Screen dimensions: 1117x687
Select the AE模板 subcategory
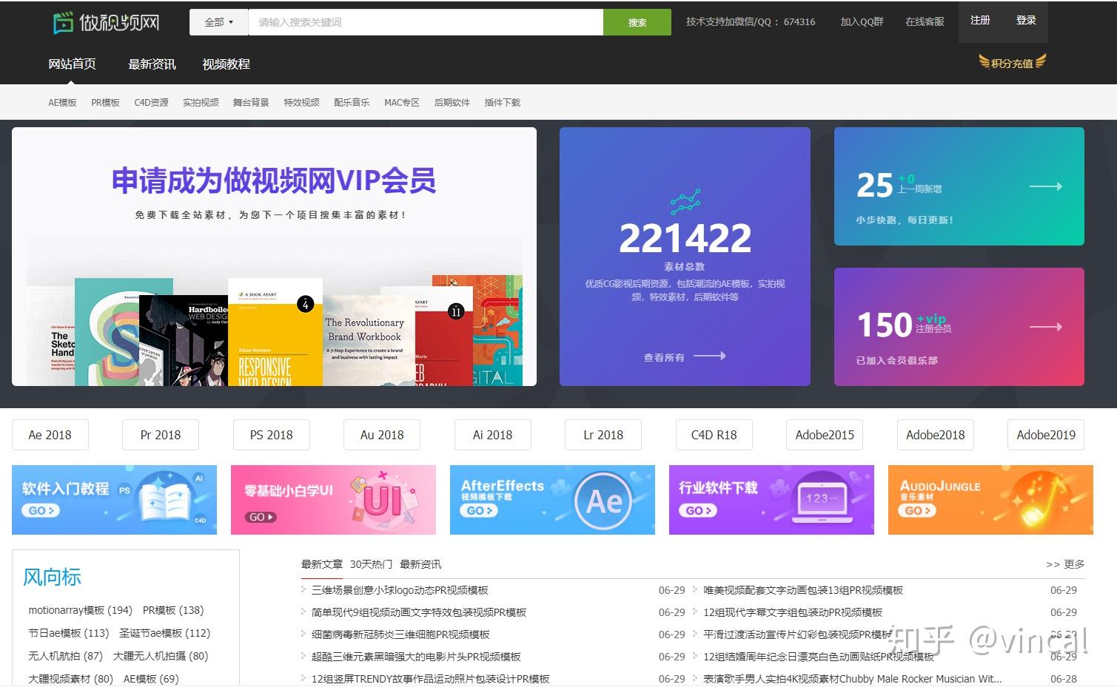[62, 103]
